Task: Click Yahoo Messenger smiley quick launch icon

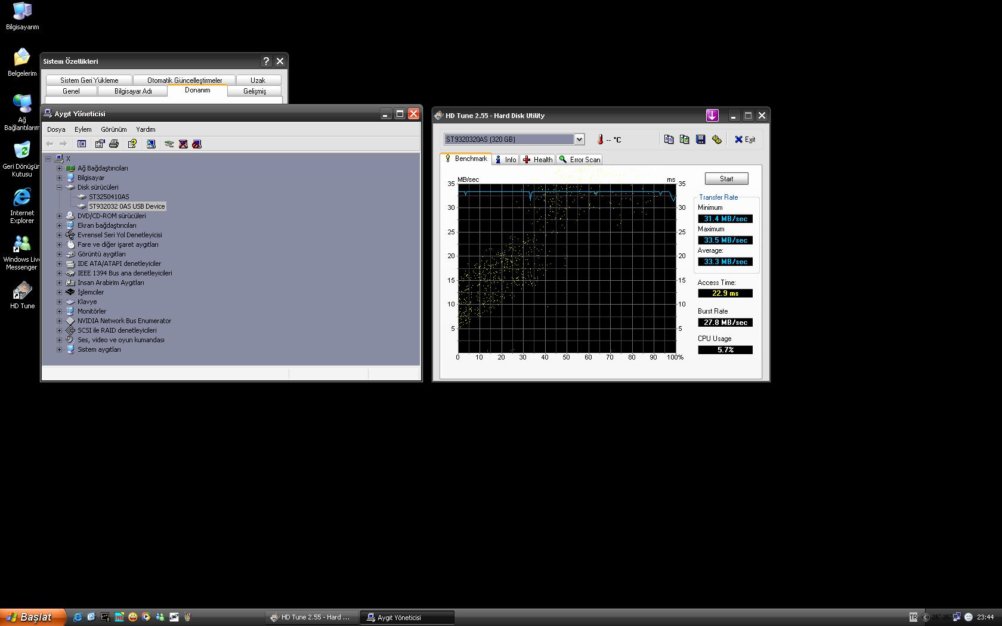Action: [x=132, y=617]
